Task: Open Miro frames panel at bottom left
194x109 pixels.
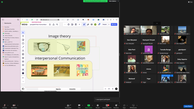Action: point(23,89)
